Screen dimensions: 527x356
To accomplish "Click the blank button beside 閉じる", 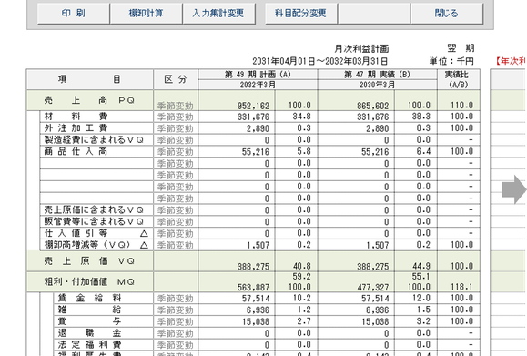I will (374, 14).
